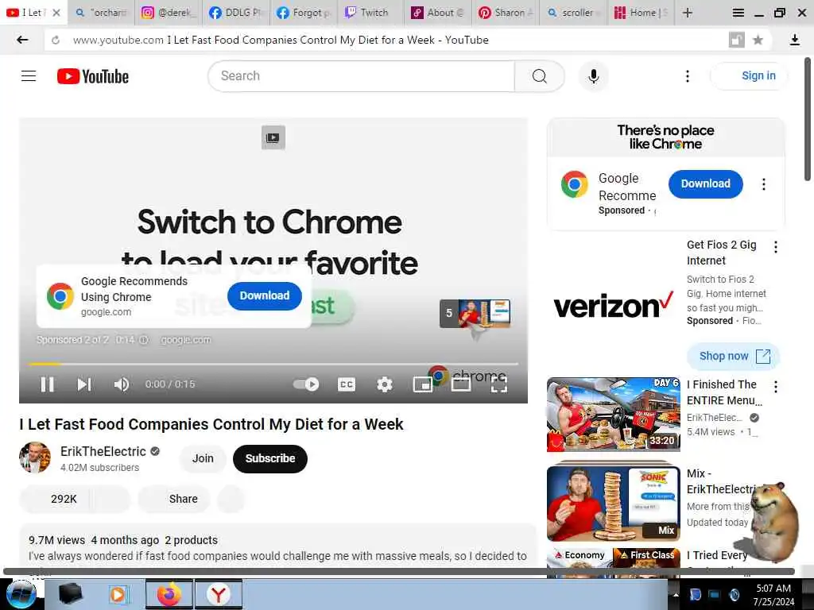Share the video
The height and width of the screenshot is (610, 814).
(x=174, y=499)
